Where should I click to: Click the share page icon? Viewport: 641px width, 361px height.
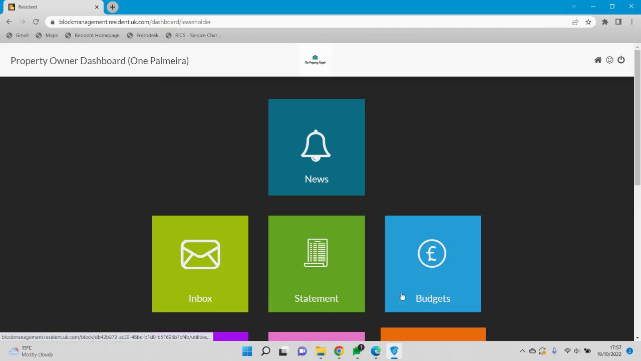(575, 22)
